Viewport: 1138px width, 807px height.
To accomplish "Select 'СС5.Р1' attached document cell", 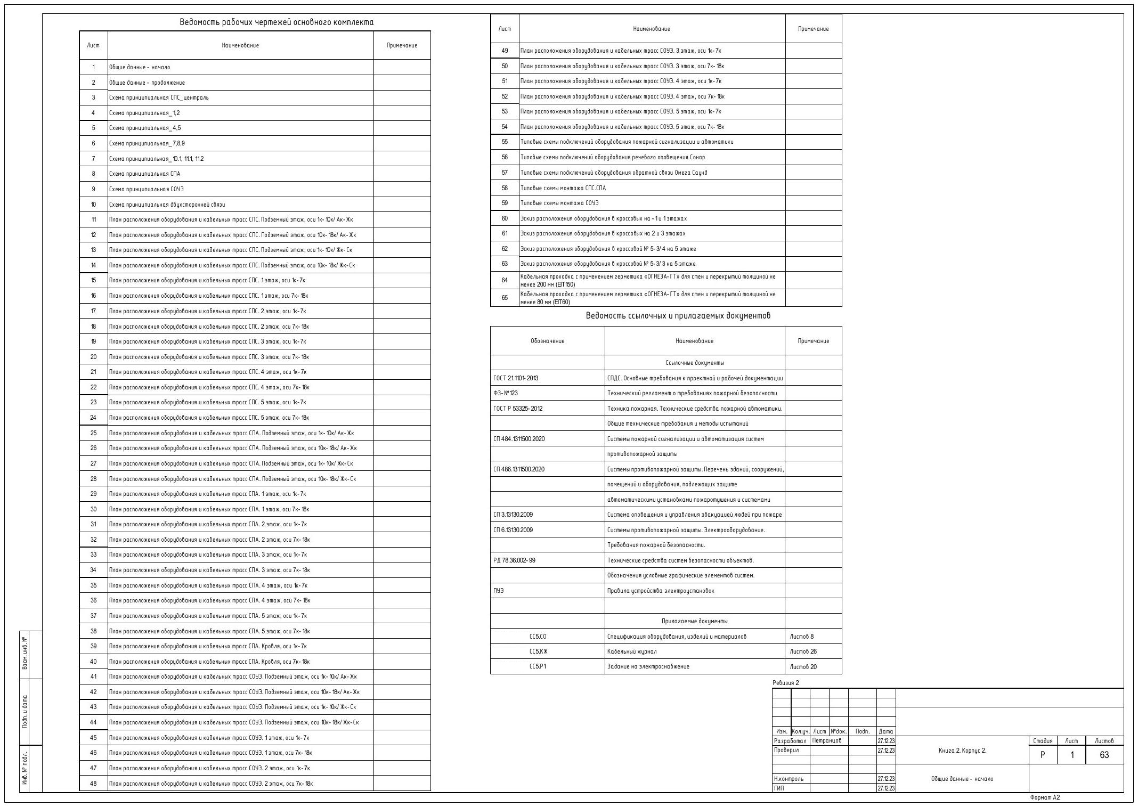I will point(547,666).
